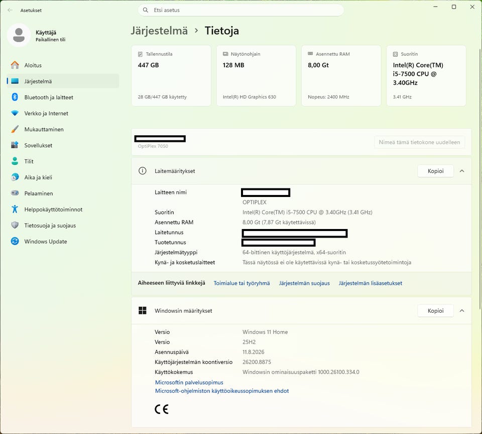Viewport: 482px width, 434px height.
Task: Click the Tilit person icon
Action: point(15,161)
